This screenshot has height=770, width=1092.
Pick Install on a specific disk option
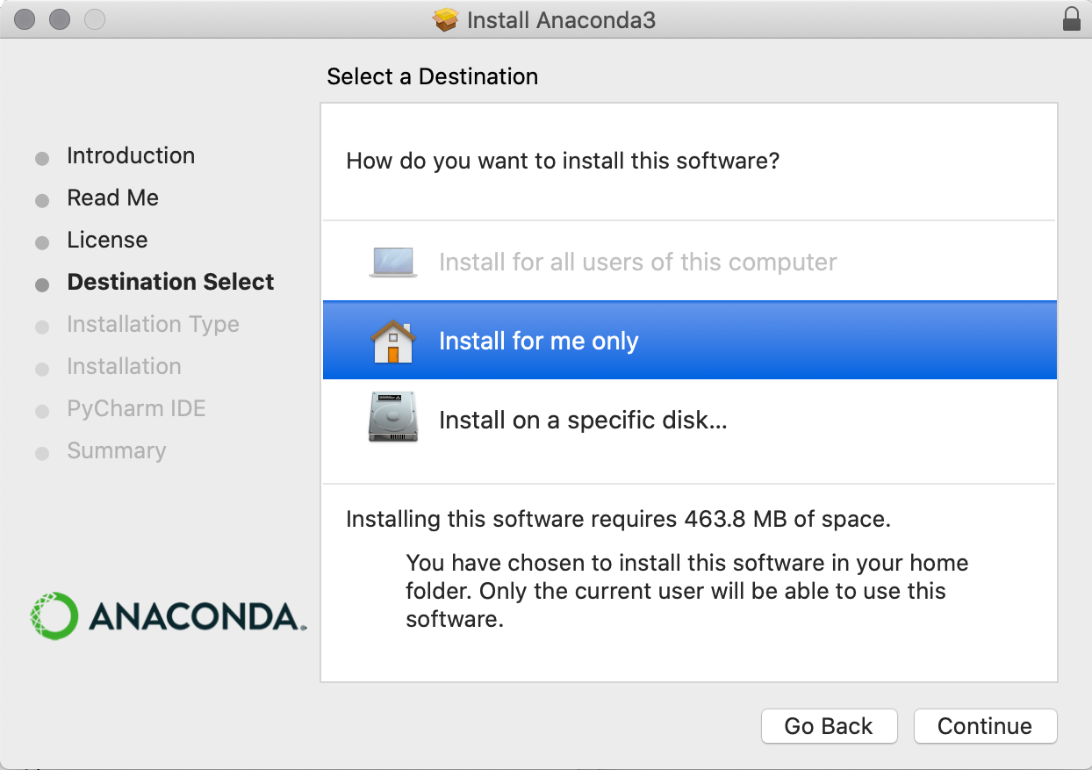tap(583, 421)
